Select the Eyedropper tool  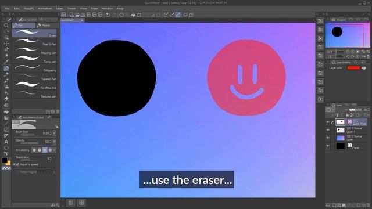click(6, 62)
